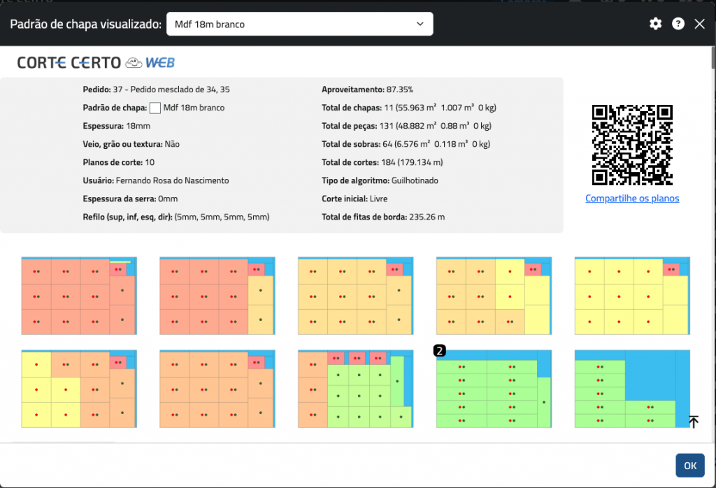This screenshot has width=716, height=488.
Task: Open the second cutting plan in top row
Action: (217, 296)
